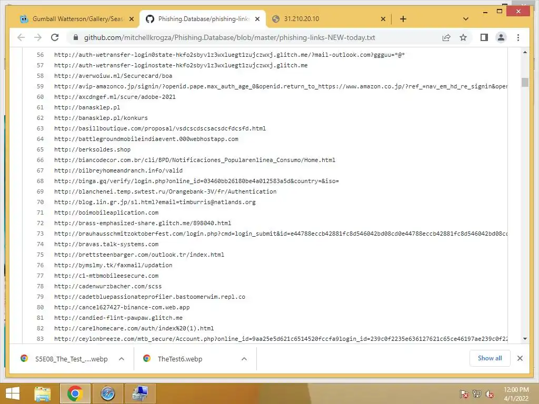Go back to previous page

click(21, 37)
